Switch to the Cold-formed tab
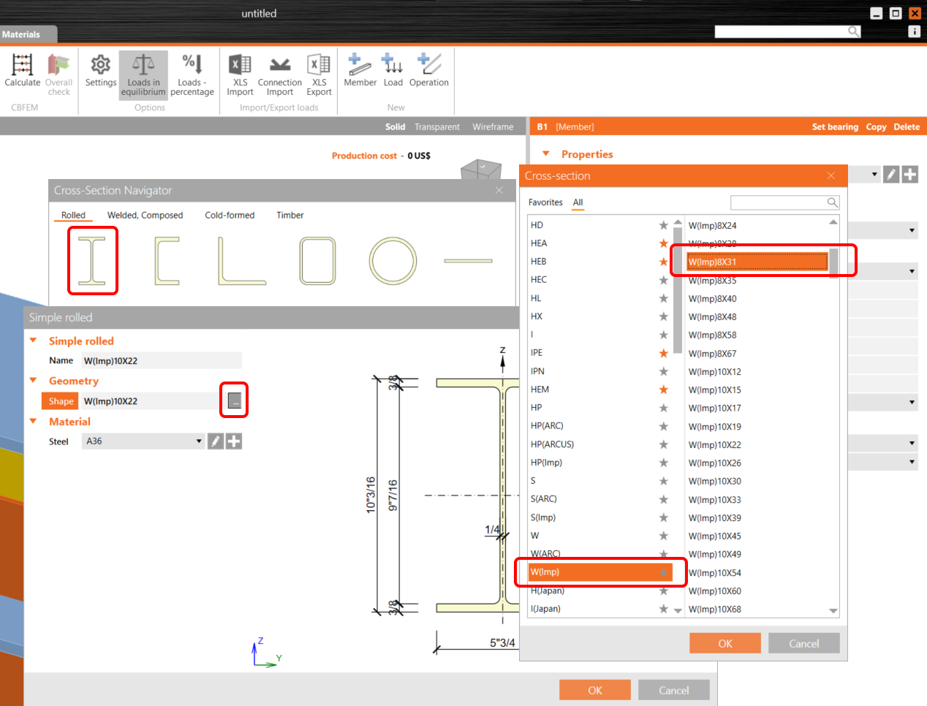 [x=230, y=215]
